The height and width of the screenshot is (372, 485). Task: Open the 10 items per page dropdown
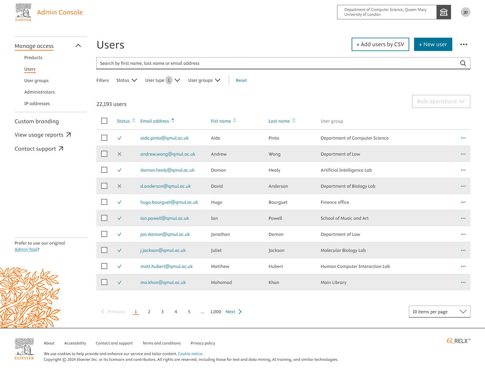point(440,312)
